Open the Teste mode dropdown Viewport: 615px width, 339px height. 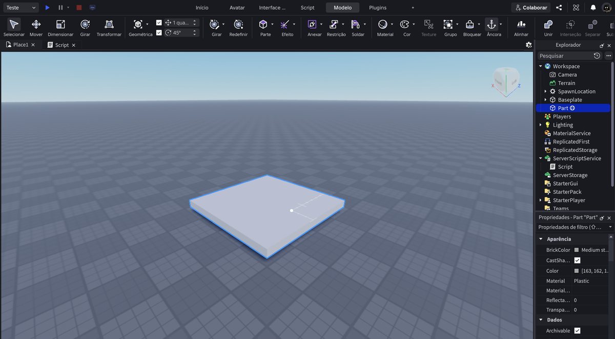click(20, 8)
